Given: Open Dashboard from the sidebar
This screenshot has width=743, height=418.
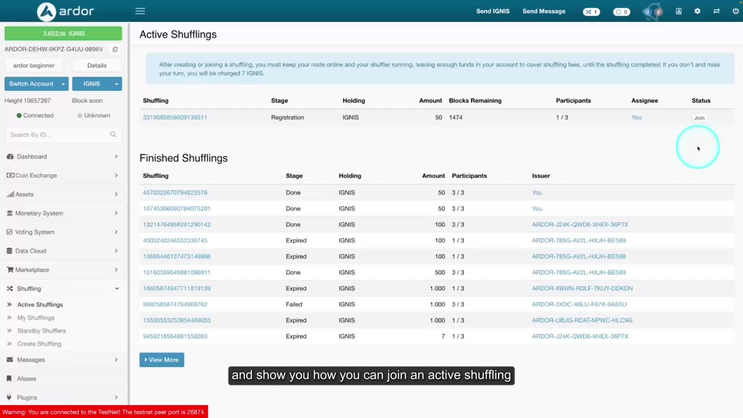Looking at the screenshot, I should 63,157.
